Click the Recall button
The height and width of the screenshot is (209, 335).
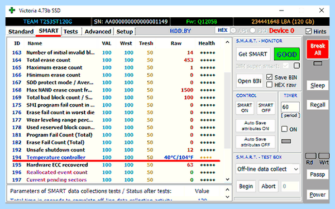pyautogui.click(x=318, y=105)
